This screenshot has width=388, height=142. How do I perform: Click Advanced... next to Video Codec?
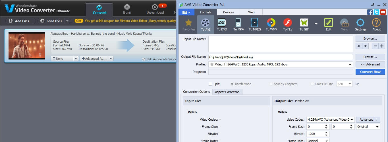pyautogui.click(x=368, y=120)
